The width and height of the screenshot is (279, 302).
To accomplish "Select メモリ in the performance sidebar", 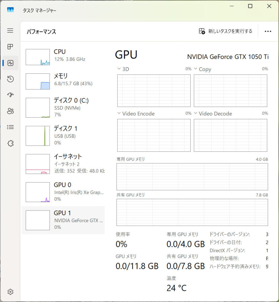I will [x=63, y=80].
